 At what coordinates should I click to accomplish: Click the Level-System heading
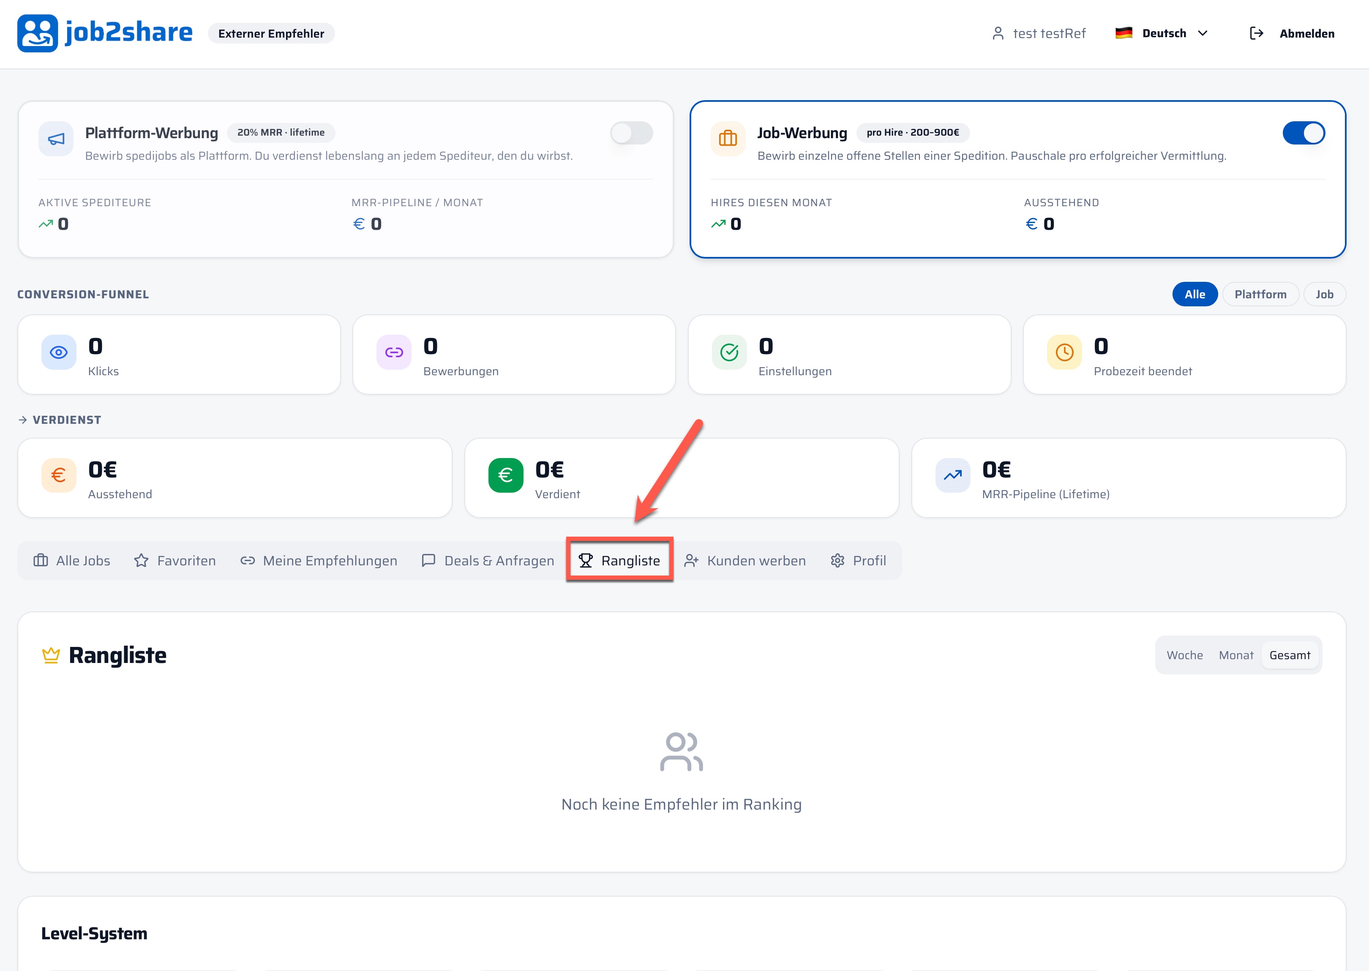[x=94, y=934]
